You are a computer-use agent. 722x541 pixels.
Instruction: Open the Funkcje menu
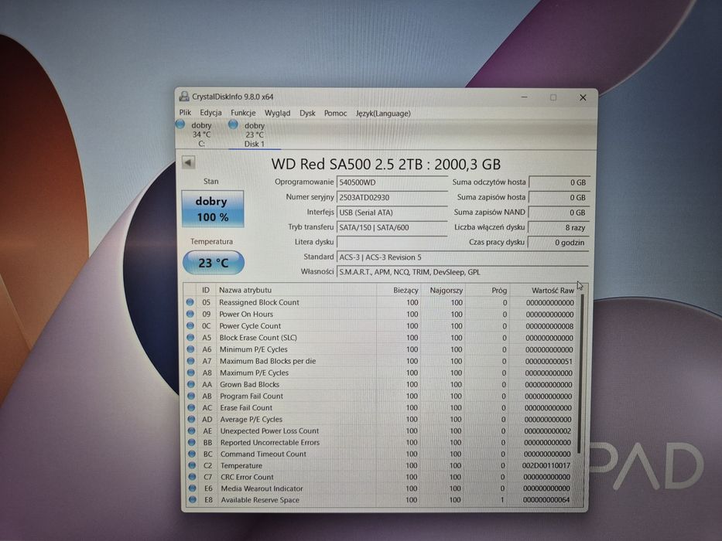click(243, 113)
